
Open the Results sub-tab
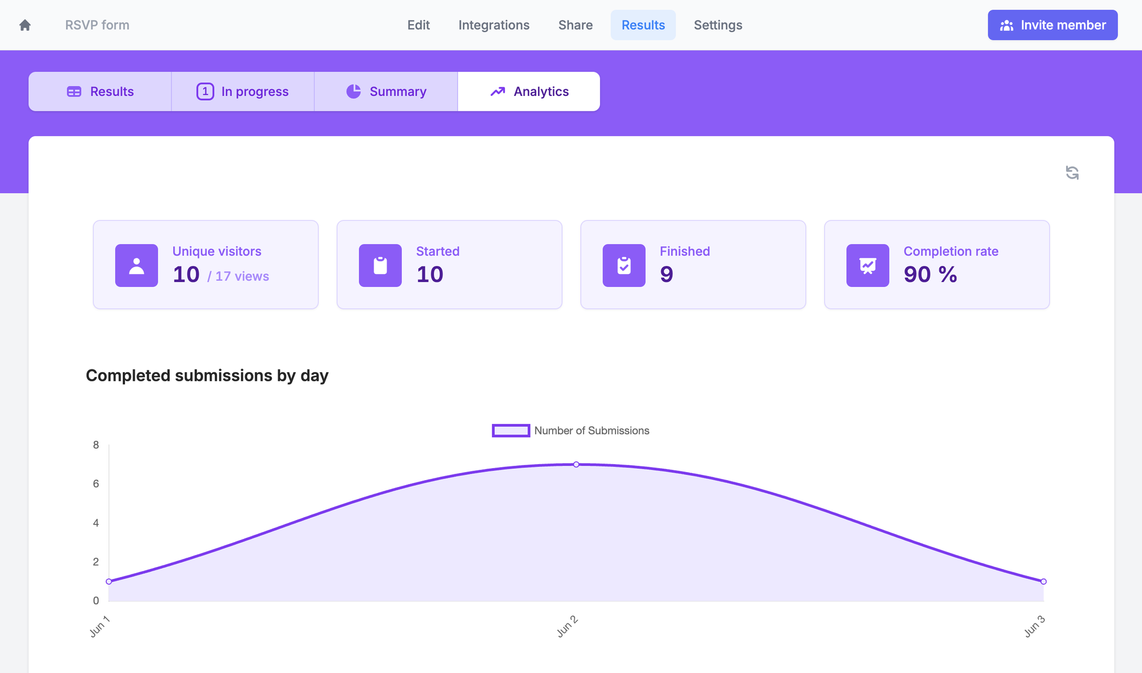tap(100, 91)
